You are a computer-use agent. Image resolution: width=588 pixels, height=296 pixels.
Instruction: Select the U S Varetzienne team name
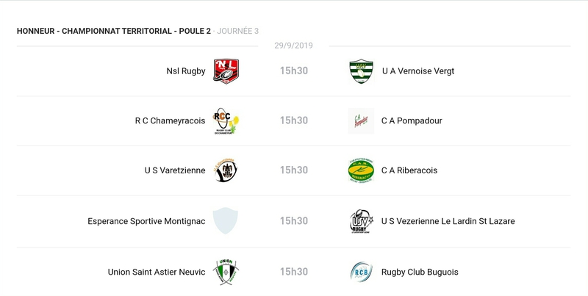175,170
